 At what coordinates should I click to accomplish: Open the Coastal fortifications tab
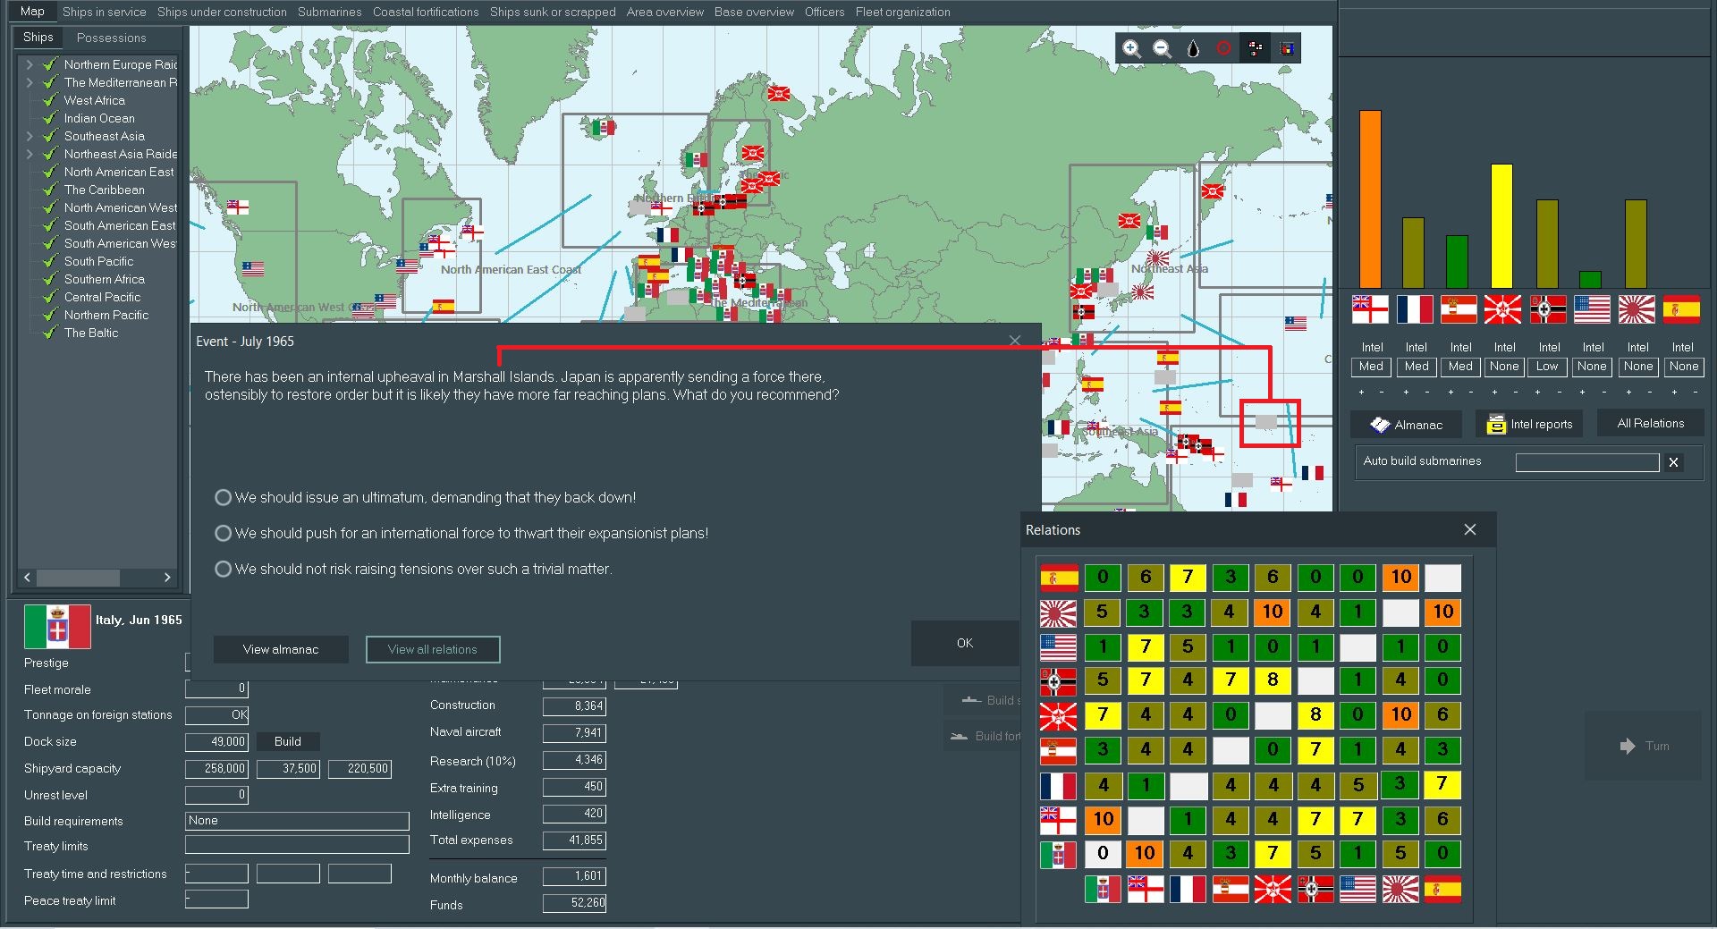[x=426, y=12]
